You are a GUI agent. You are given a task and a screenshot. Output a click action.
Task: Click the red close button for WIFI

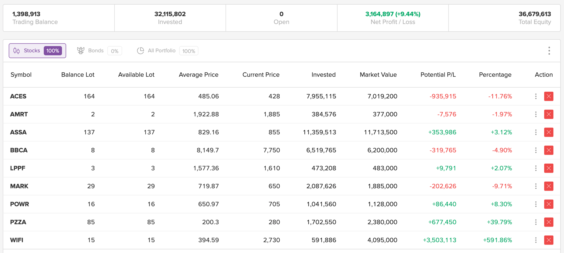tap(548, 240)
